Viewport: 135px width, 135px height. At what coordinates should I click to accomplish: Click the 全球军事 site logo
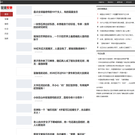coord(6,8)
